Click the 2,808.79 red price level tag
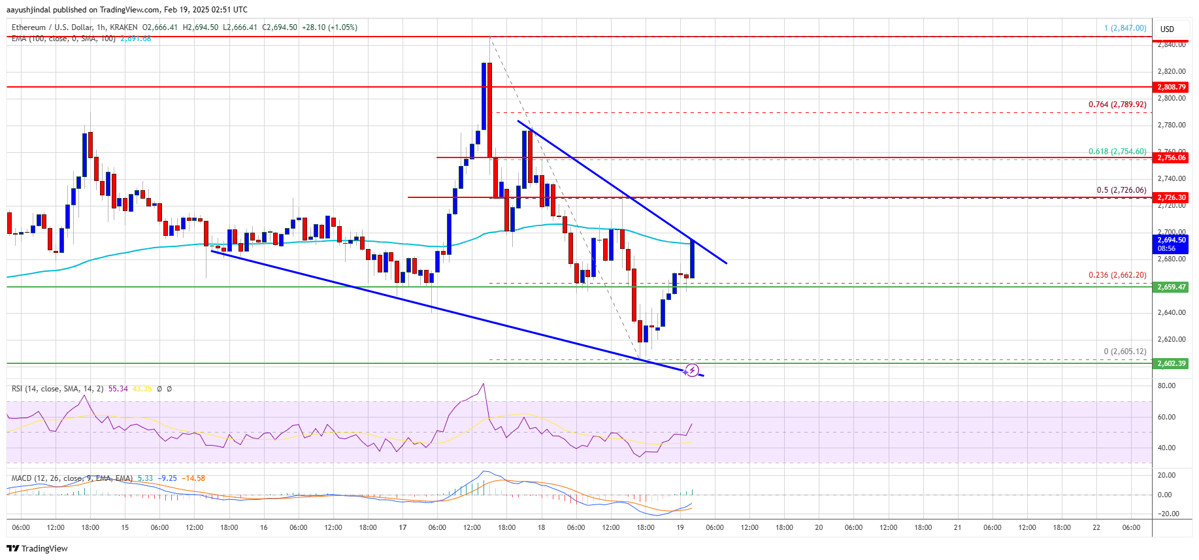1199x560 pixels. [1172, 87]
